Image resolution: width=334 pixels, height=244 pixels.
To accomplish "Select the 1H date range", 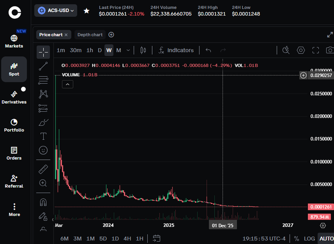I will click(x=139, y=239).
